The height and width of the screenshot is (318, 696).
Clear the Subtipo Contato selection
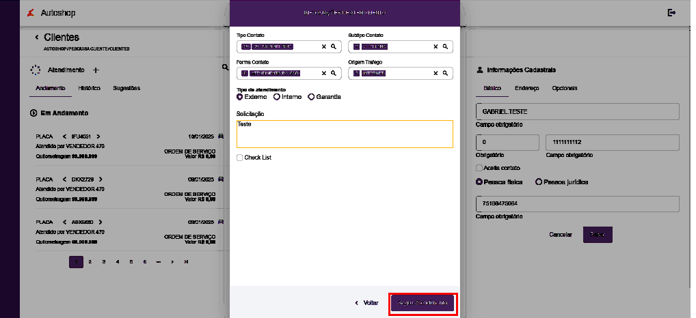436,46
